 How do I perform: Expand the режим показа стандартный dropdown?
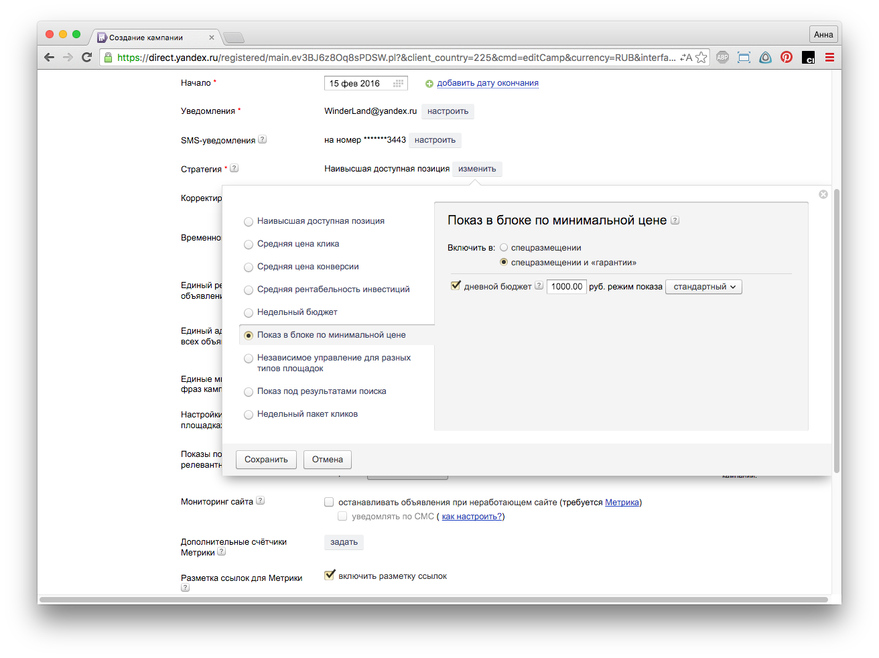[x=703, y=287]
